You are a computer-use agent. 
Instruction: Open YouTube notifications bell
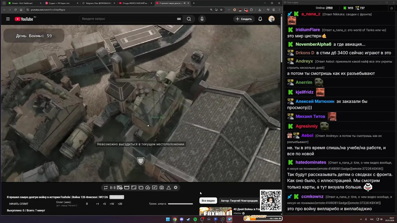tap(260, 19)
